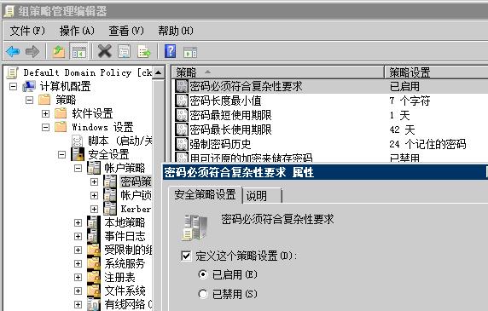Screen dimensions: 488x311
Task: Click the 计算机配置 computer icon
Action: pyautogui.click(x=29, y=86)
